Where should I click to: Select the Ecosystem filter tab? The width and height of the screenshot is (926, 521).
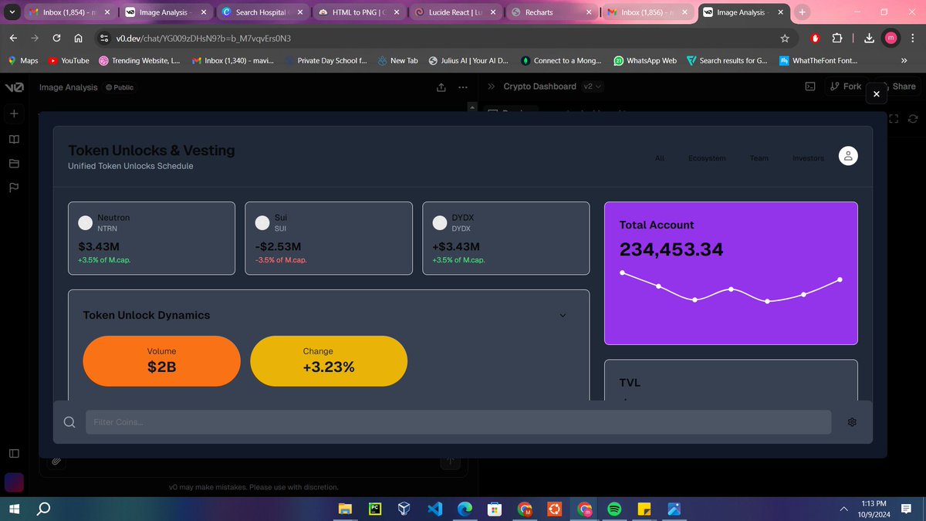pyautogui.click(x=707, y=158)
